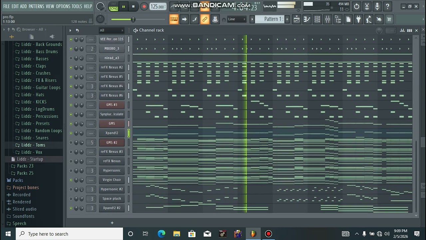Toggle mute LED of Virgin Choir channel

[71, 180]
